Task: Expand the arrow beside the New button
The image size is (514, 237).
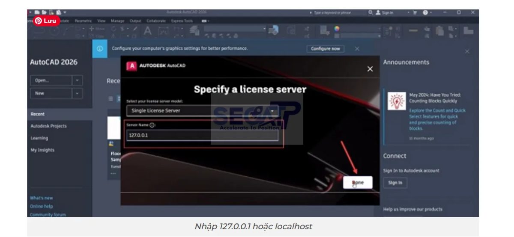Action: click(x=77, y=93)
